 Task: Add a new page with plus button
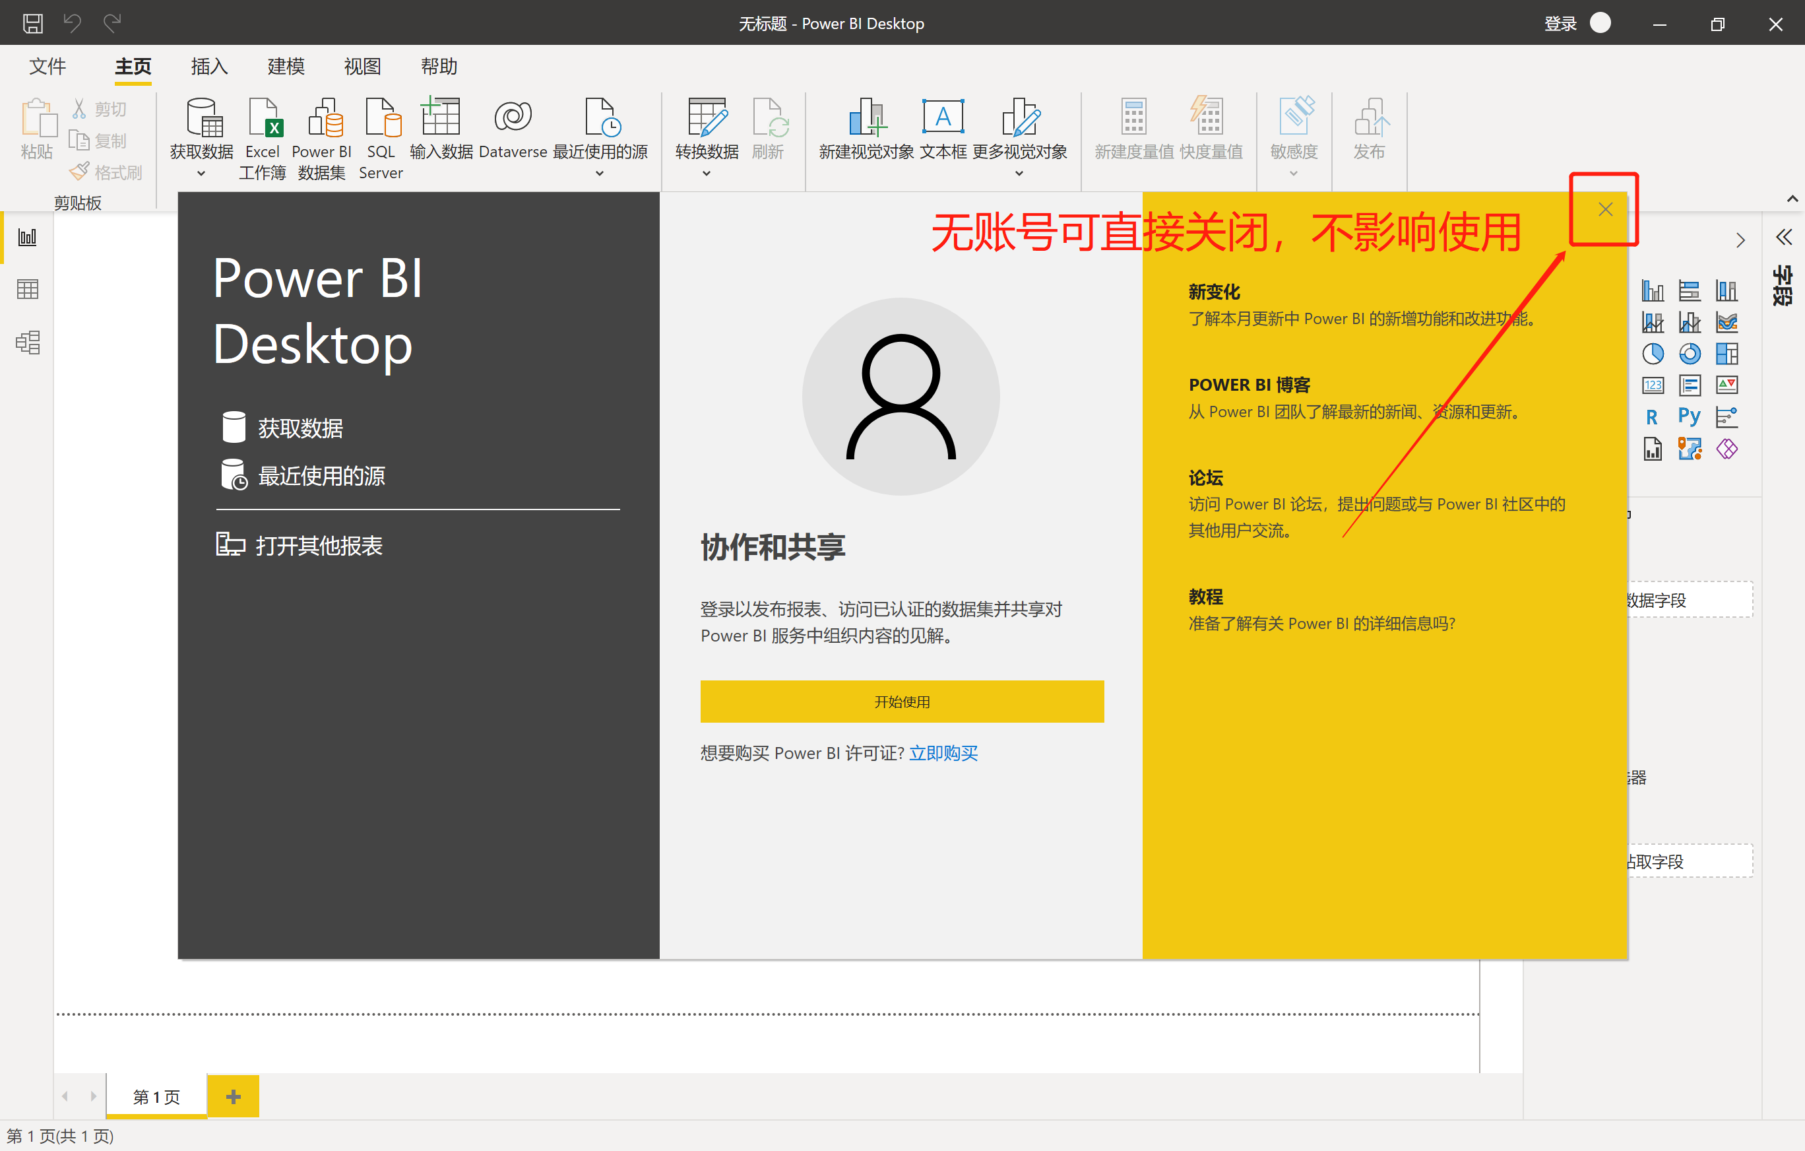(x=233, y=1096)
